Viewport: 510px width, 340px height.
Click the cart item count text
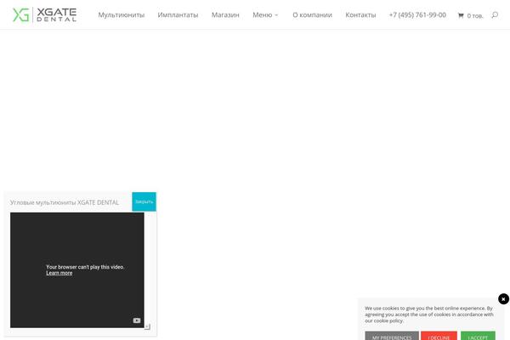point(475,15)
